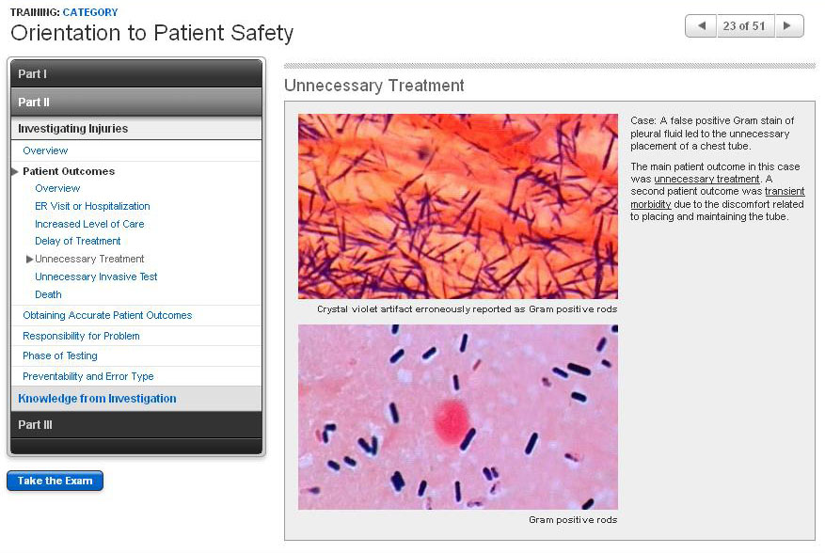Viewport: 825px width, 553px height.
Task: Click the Take the Exam button
Action: pos(55,482)
